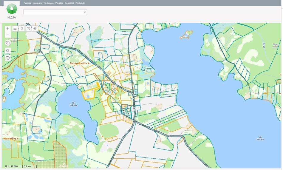Click the compass rotation reset icon

tap(7, 43)
